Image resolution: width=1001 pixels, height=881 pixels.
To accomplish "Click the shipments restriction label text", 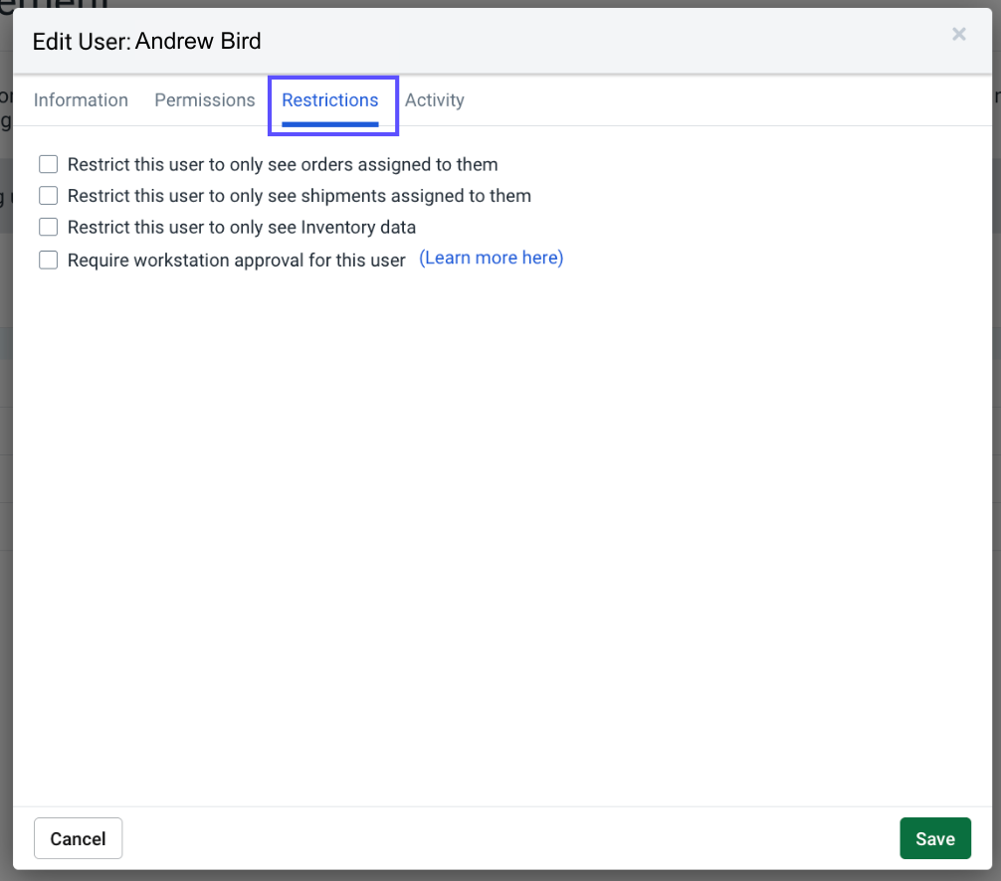I will point(298,195).
